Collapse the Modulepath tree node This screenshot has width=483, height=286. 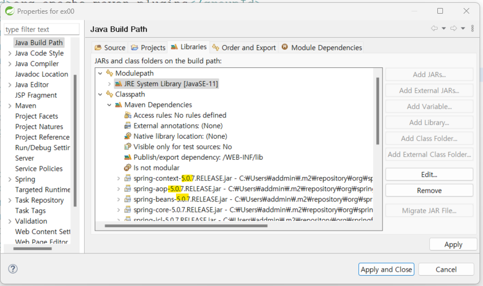pos(100,73)
